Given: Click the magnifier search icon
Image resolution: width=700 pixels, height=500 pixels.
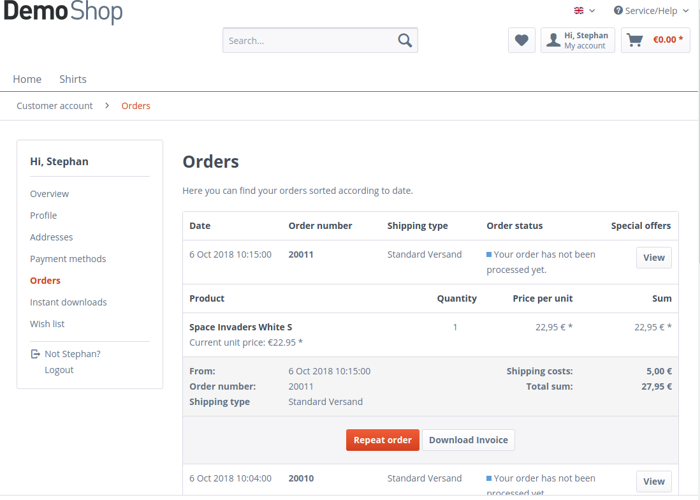Looking at the screenshot, I should tap(405, 40).
